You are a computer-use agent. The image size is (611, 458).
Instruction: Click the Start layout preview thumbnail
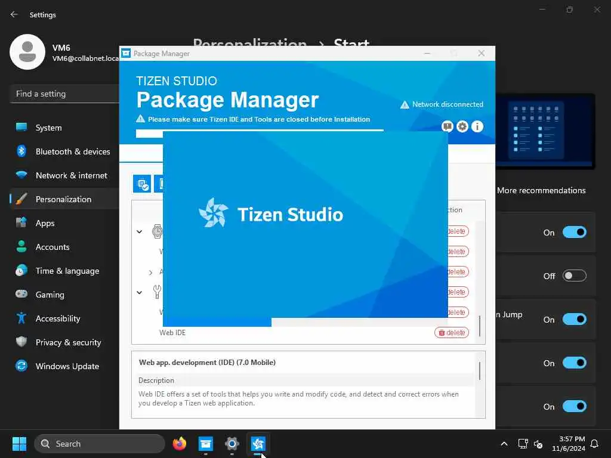(x=545, y=131)
